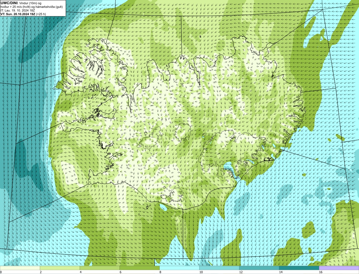Click the light green 4–6 legend swatch

pos(100,268)
